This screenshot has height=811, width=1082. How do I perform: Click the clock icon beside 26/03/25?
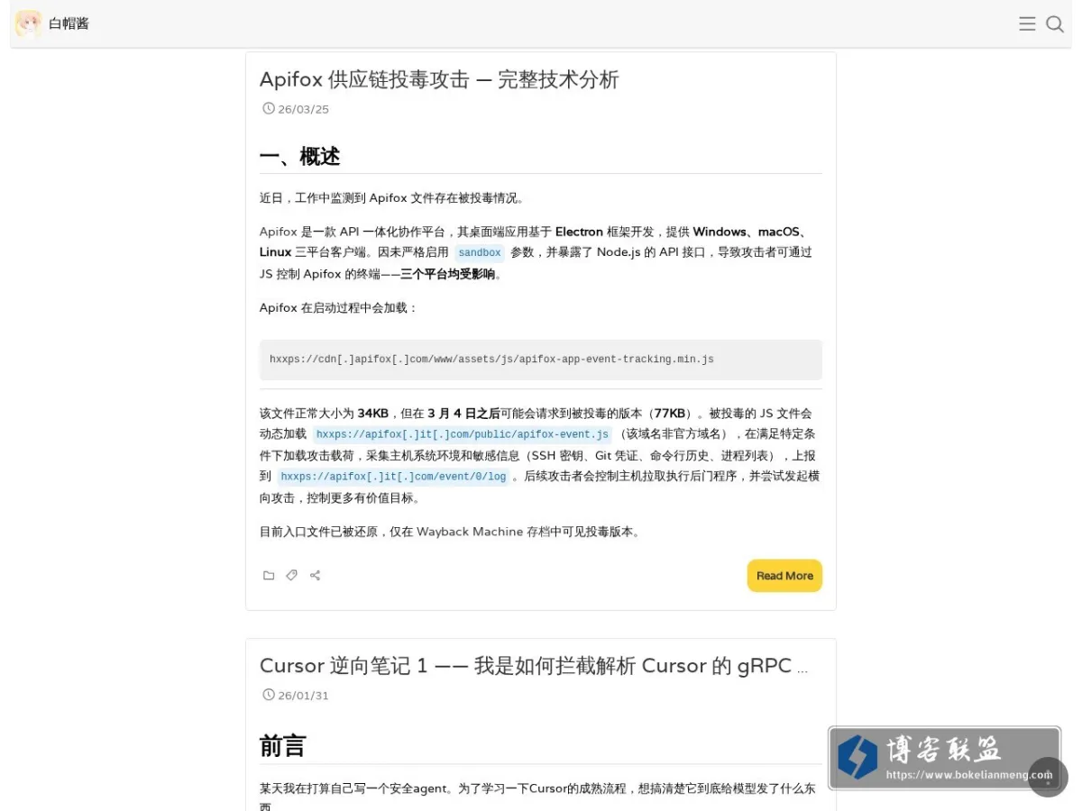[x=268, y=109]
